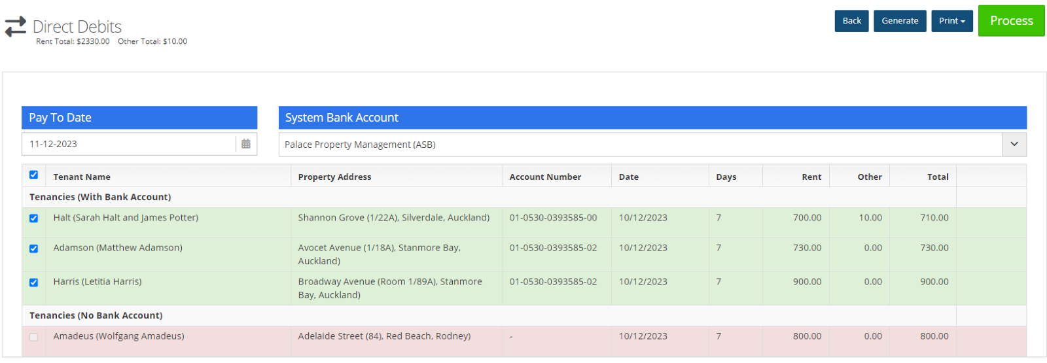
Task: Click the Back button
Action: pyautogui.click(x=851, y=21)
